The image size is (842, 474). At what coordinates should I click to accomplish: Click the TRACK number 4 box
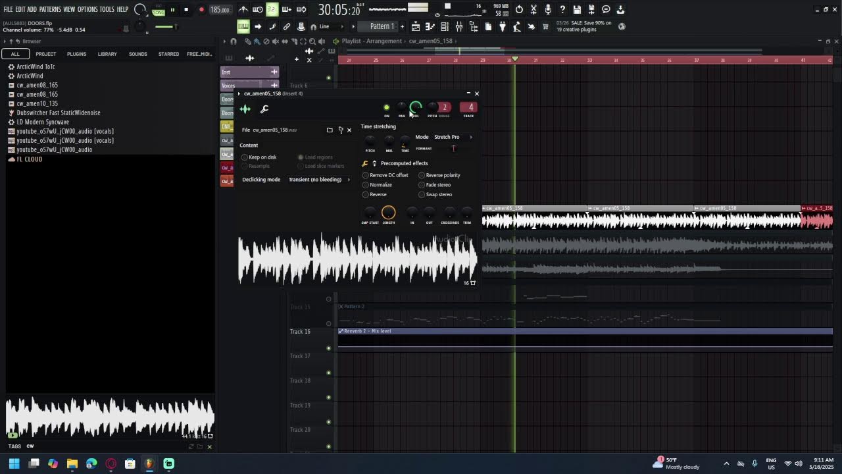click(468, 107)
